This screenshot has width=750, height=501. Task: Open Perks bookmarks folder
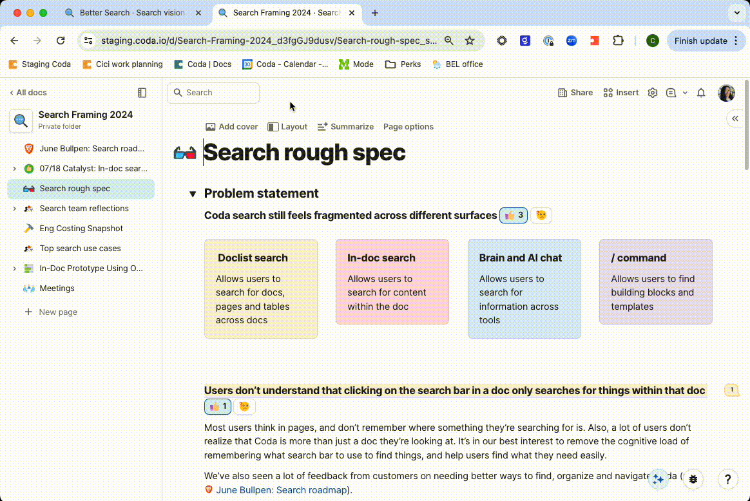point(403,64)
